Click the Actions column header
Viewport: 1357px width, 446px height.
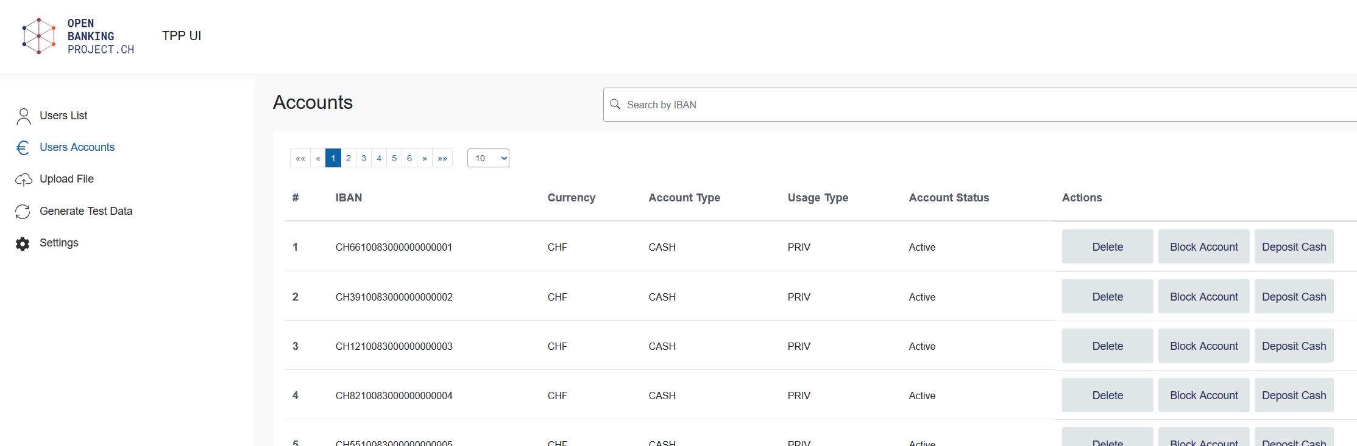pos(1082,198)
